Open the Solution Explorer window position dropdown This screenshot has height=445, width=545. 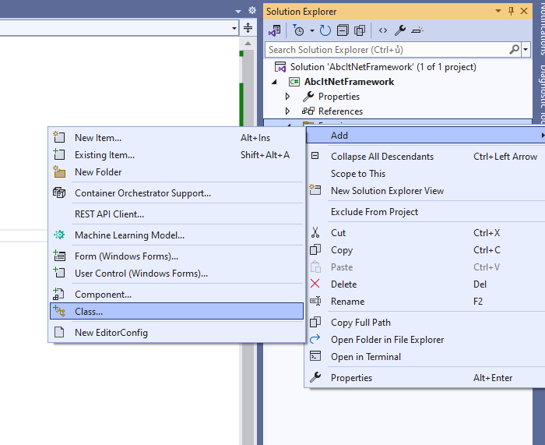pyautogui.click(x=498, y=11)
